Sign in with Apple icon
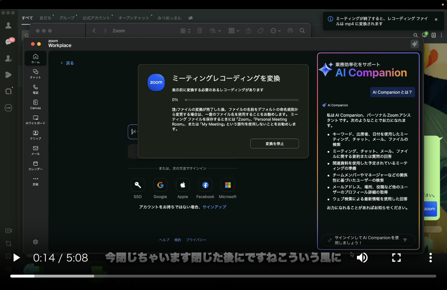The height and width of the screenshot is (290, 447). (183, 185)
